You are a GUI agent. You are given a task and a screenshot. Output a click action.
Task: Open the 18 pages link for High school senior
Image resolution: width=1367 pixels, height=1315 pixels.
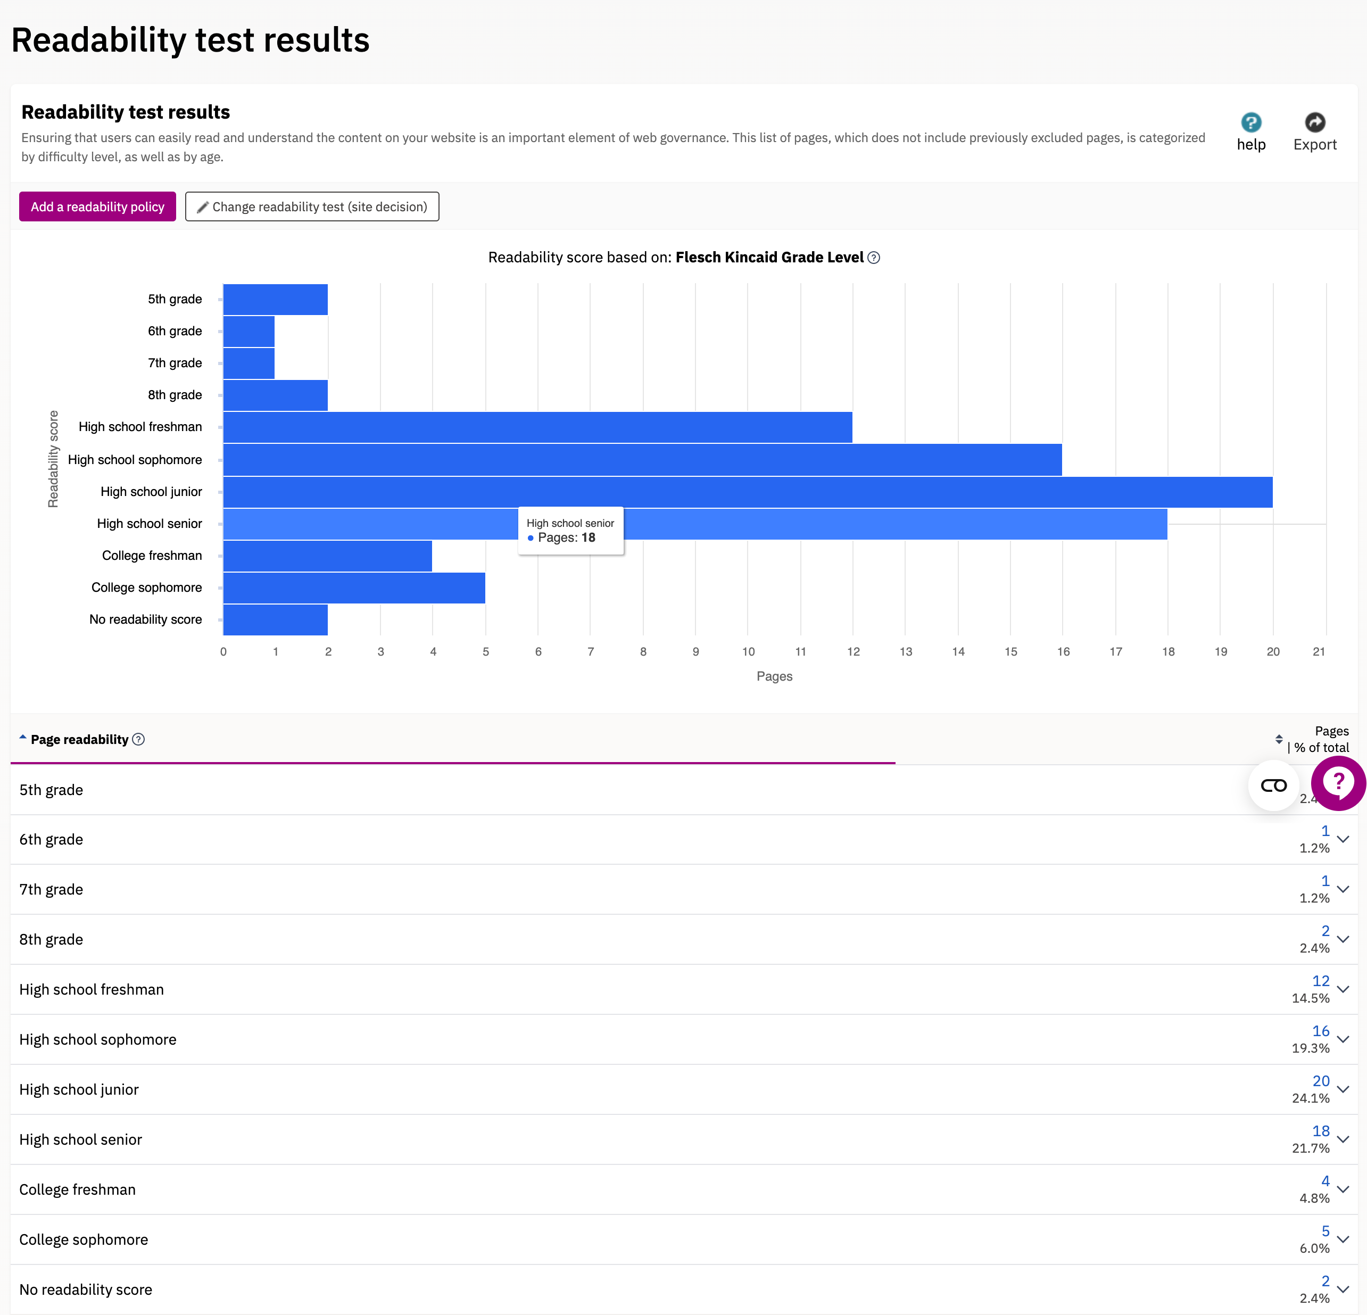click(x=1320, y=1131)
